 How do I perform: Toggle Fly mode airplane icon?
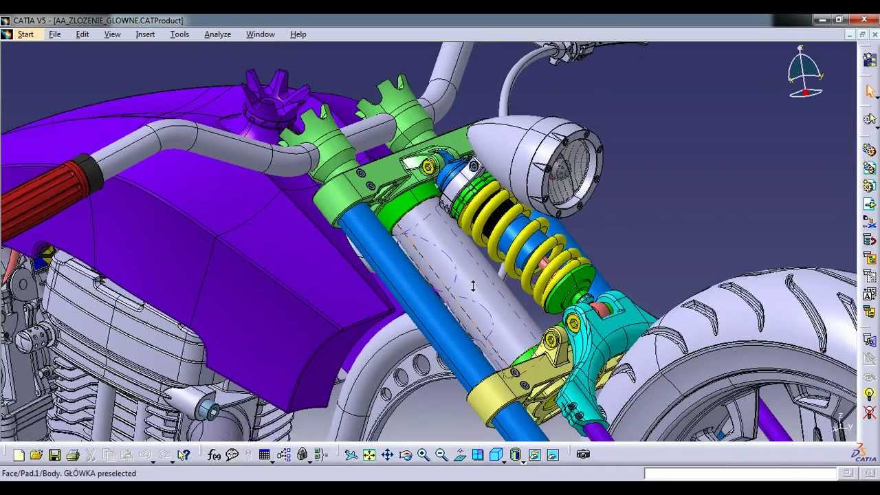pyautogui.click(x=351, y=454)
